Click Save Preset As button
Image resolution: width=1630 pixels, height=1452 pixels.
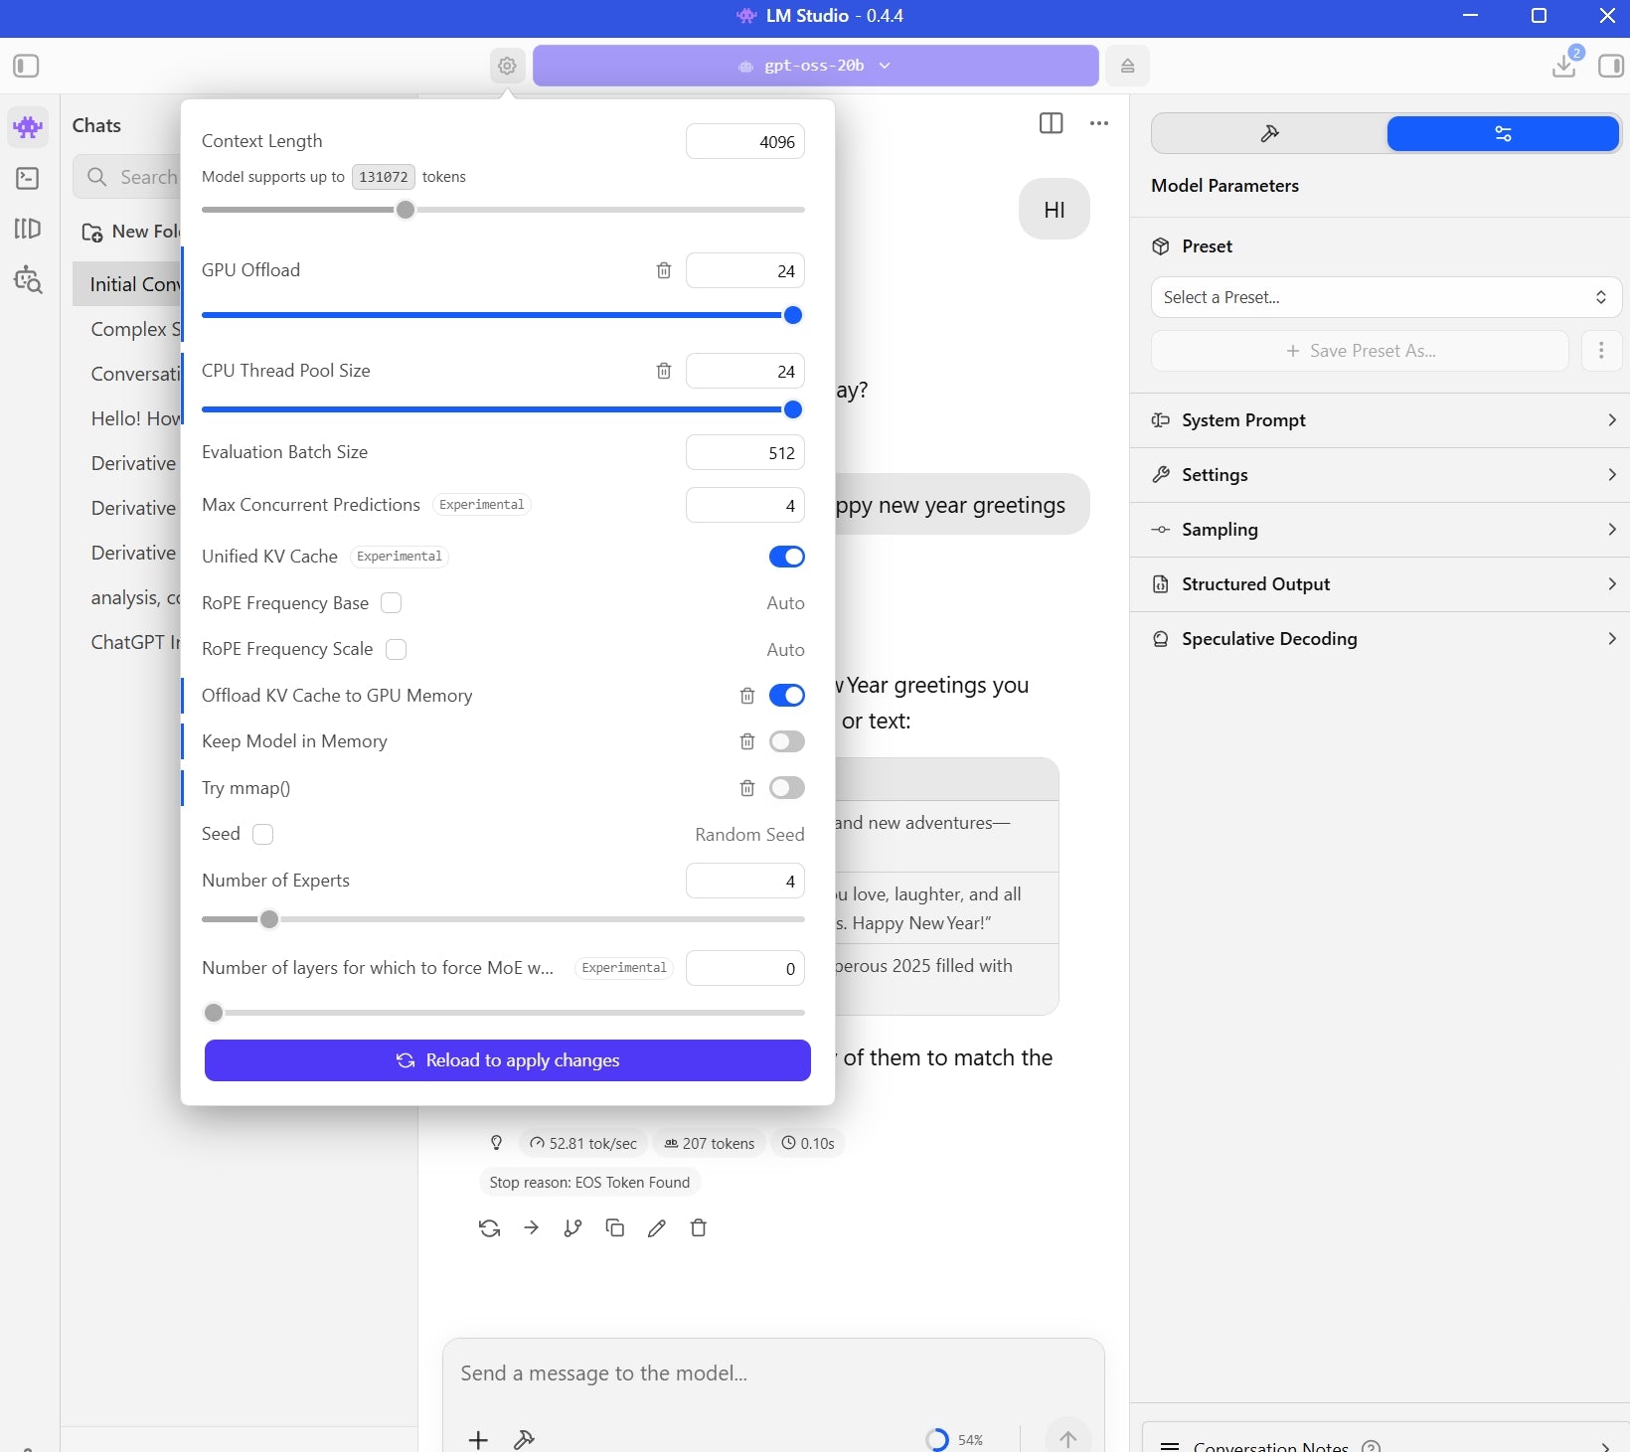(1360, 351)
